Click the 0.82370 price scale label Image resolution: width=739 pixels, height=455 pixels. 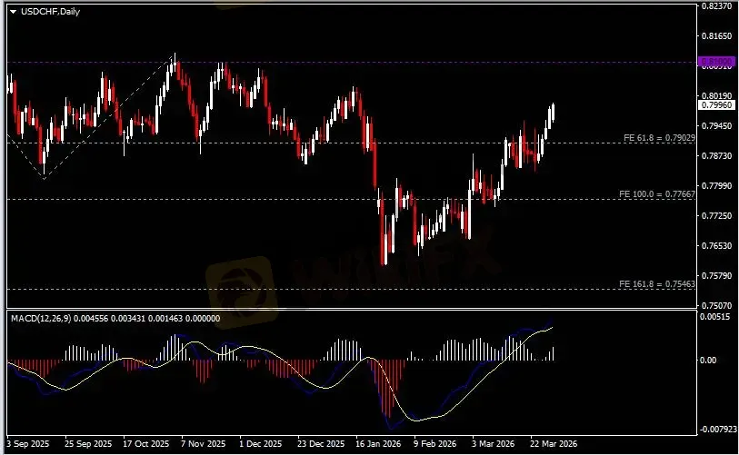(x=715, y=6)
